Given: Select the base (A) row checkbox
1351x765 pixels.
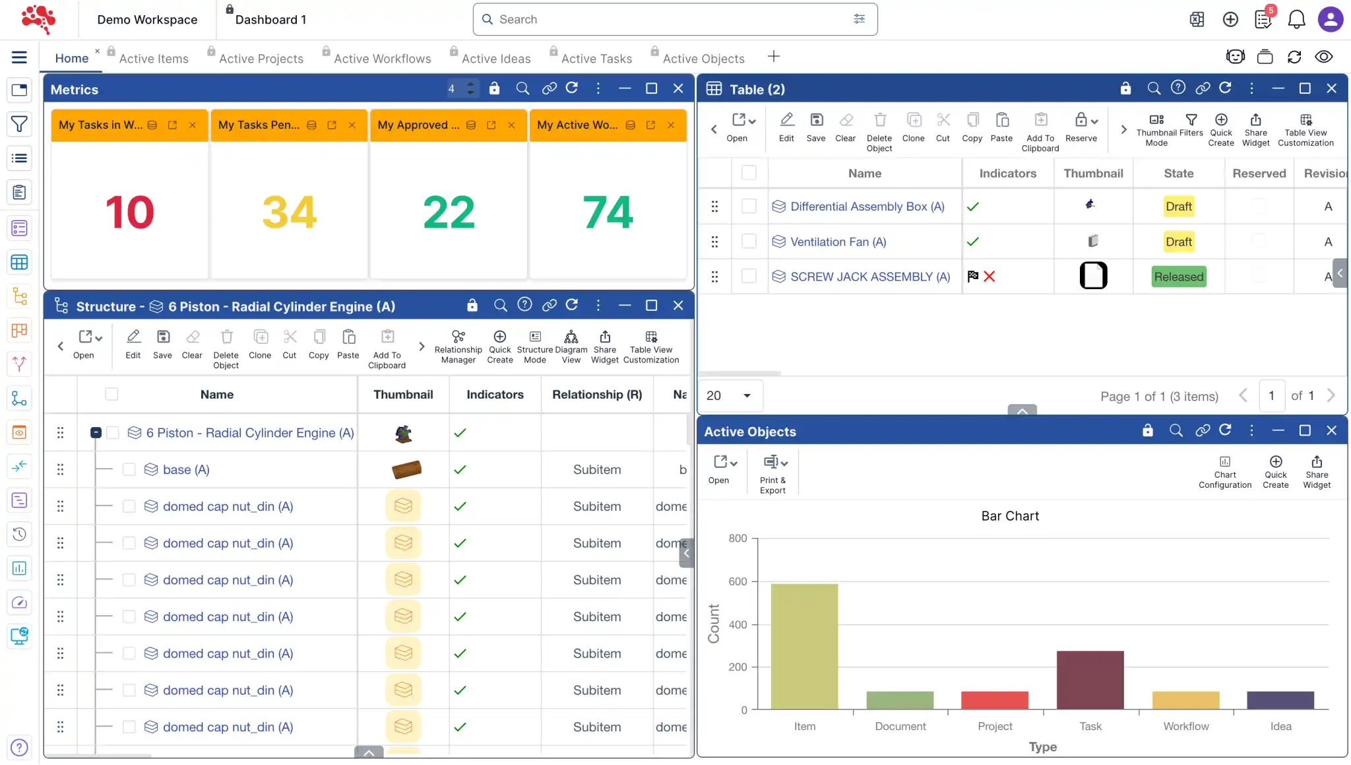Looking at the screenshot, I should click(129, 469).
